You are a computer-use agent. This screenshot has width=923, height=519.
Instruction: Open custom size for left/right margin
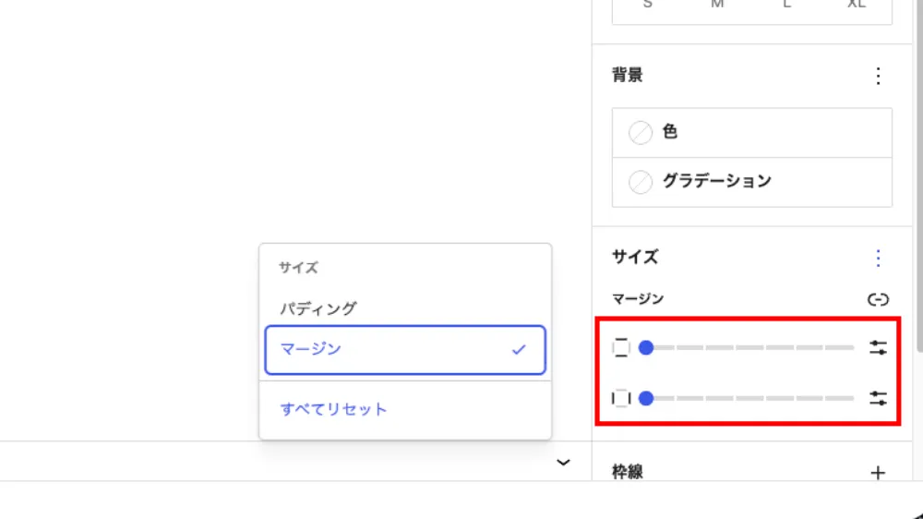878,399
